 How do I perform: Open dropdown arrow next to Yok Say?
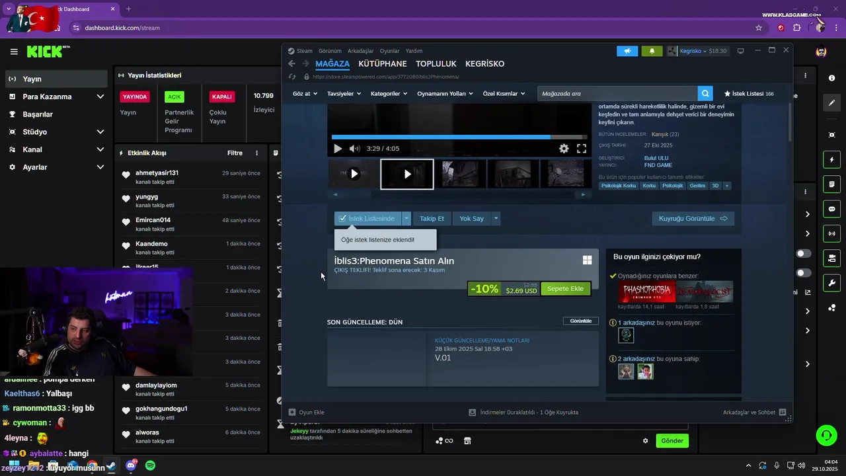pos(496,218)
